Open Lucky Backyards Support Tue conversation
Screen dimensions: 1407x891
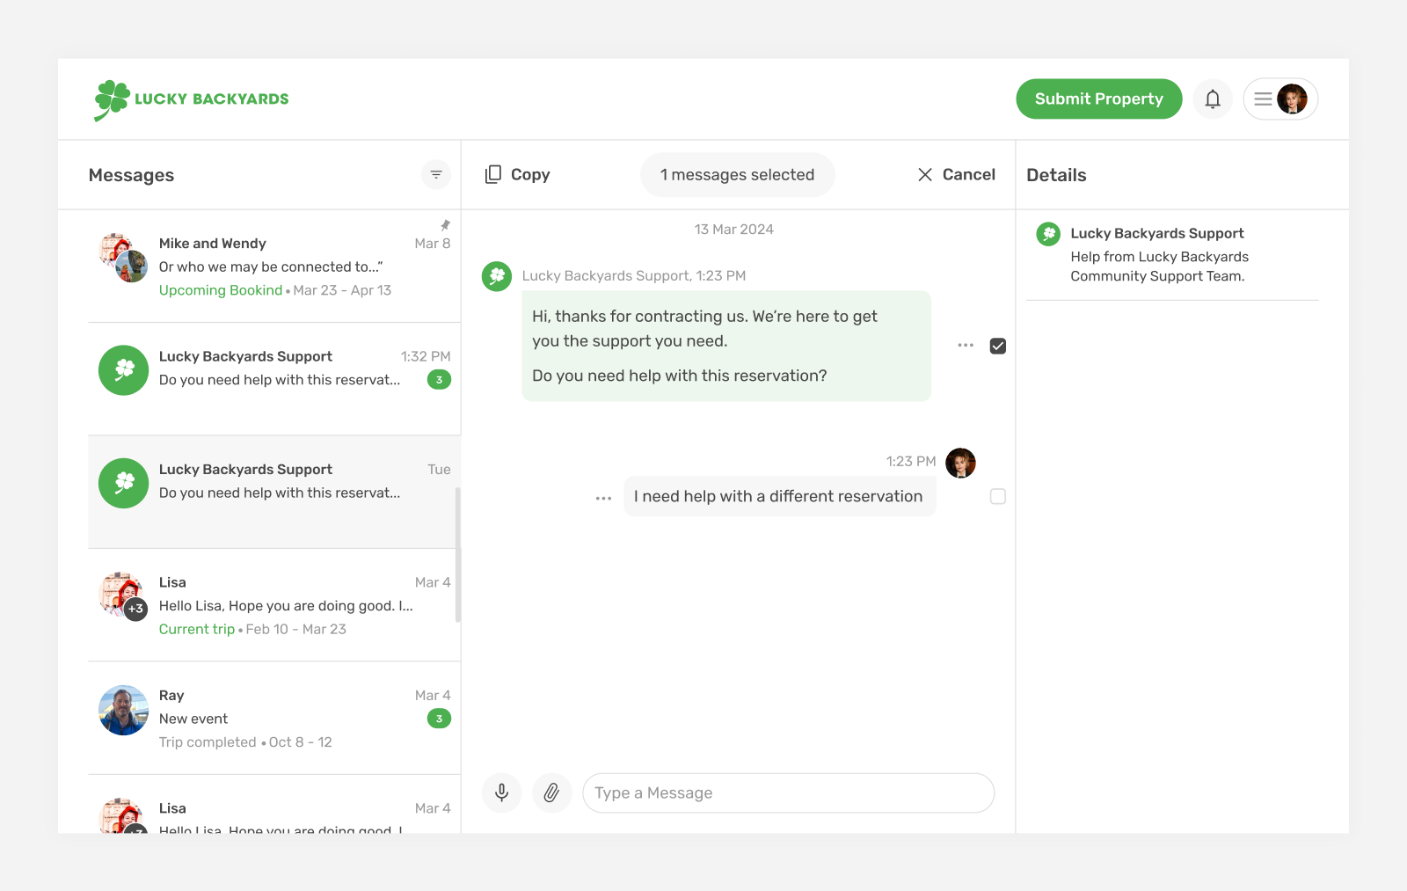point(274,493)
